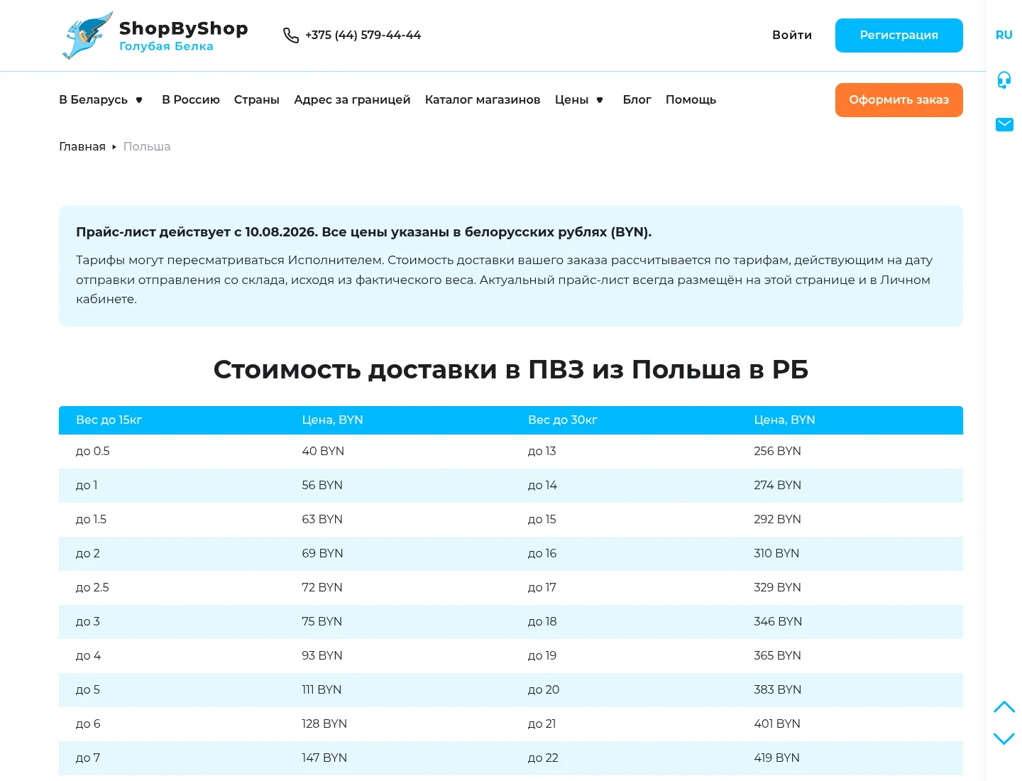Click the Войти login link
The image size is (1022, 781).
coord(792,35)
